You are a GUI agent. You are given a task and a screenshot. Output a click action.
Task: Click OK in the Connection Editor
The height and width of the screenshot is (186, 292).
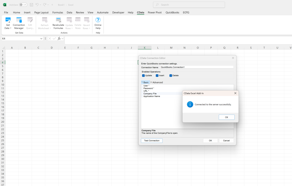pos(210,141)
